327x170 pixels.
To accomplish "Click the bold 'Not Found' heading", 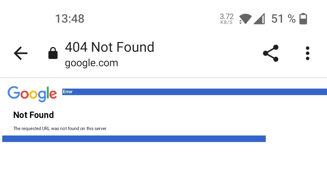I will [x=34, y=115].
